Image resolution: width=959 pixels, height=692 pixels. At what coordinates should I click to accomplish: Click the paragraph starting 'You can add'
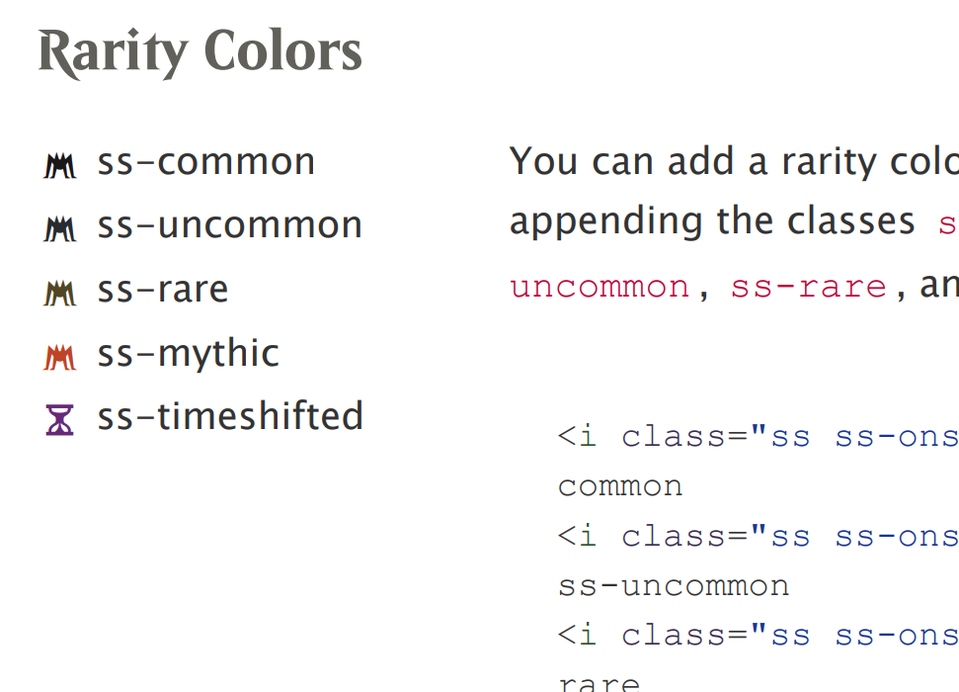[734, 222]
